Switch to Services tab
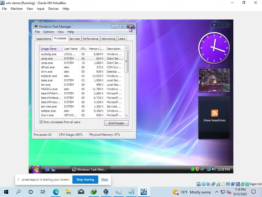Screen dimensions: 262x197 (74, 39)
